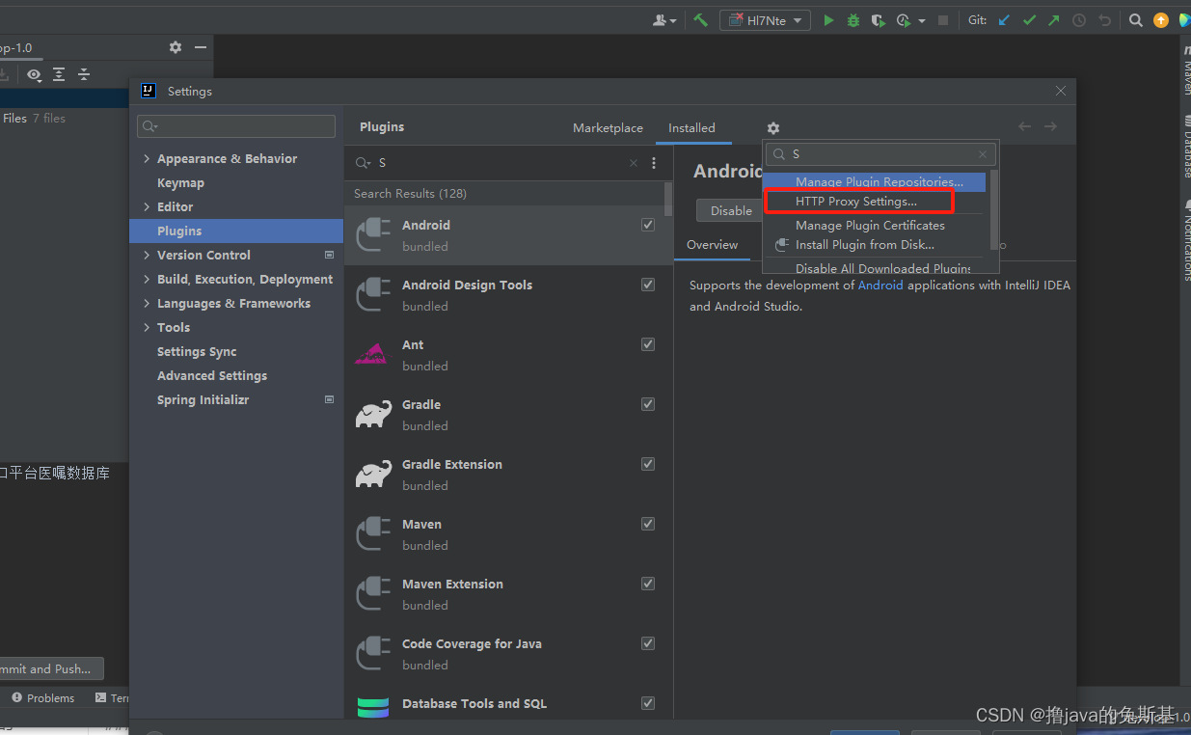The width and height of the screenshot is (1191, 735).
Task: Open the HI7Nte run configuration dropdown
Action: [765, 20]
